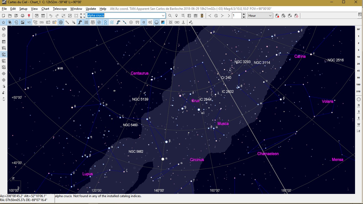Toggle night vision with the red bulb icon

pyautogui.click(x=29, y=16)
